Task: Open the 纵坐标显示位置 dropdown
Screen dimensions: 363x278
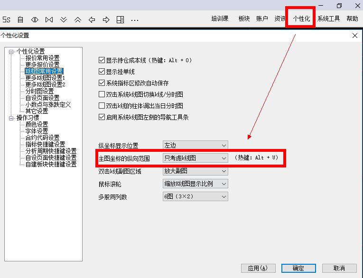Action: coord(195,145)
